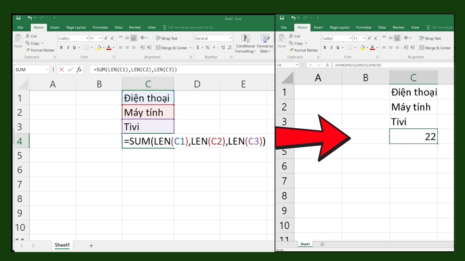Add a new sheet with the plus button
This screenshot has width=465, height=261.
[x=91, y=246]
